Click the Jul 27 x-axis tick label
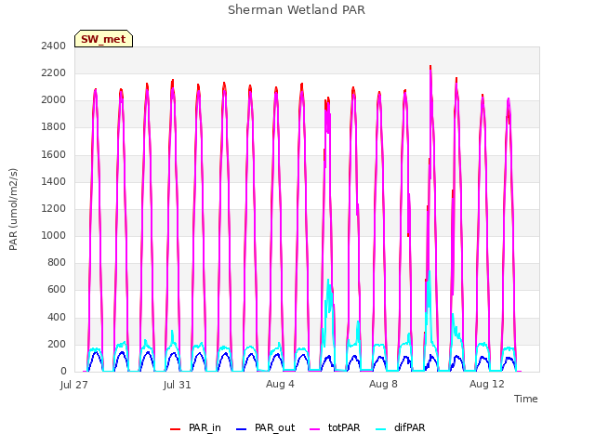This screenshot has height=446, width=595. point(74,385)
